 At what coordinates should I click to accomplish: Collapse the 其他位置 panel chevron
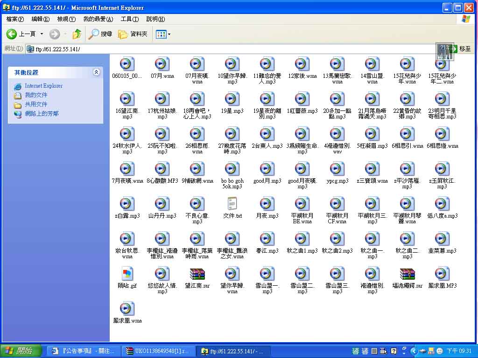pos(96,72)
